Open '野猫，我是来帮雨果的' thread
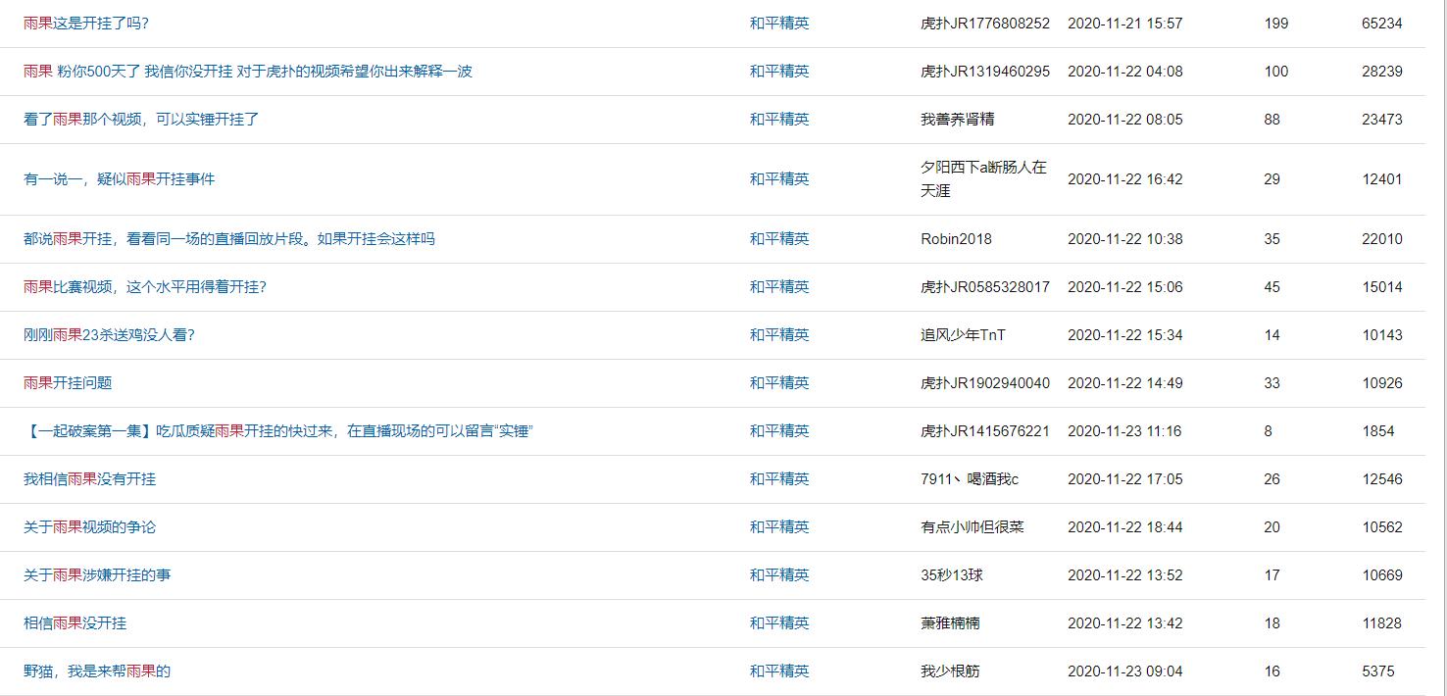This screenshot has width=1447, height=696. [97, 671]
